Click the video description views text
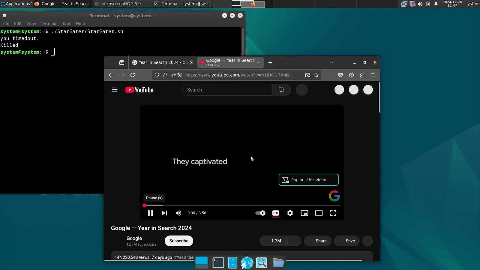The height and width of the screenshot is (270, 480). click(x=132, y=257)
